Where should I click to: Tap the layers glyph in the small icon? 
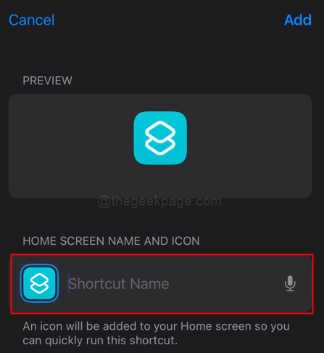(x=39, y=283)
